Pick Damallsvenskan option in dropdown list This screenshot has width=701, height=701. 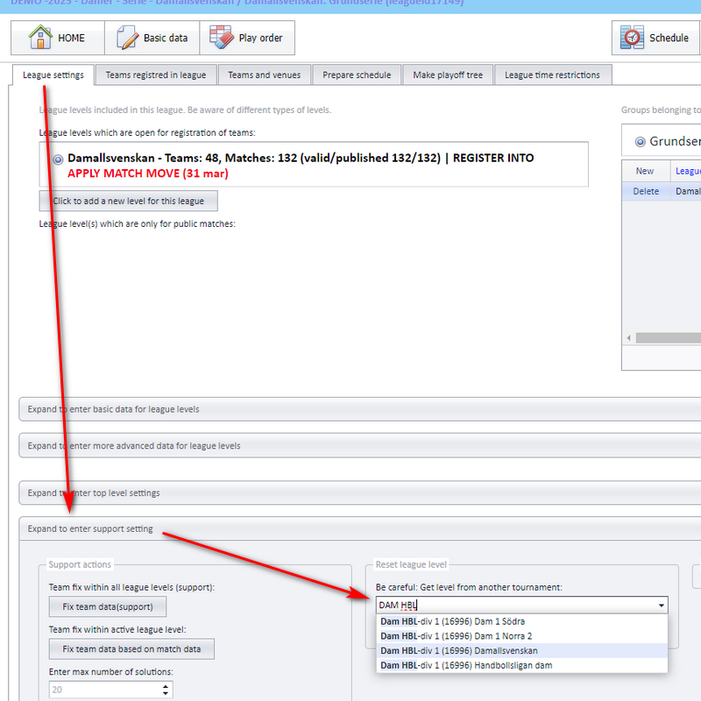[521, 650]
